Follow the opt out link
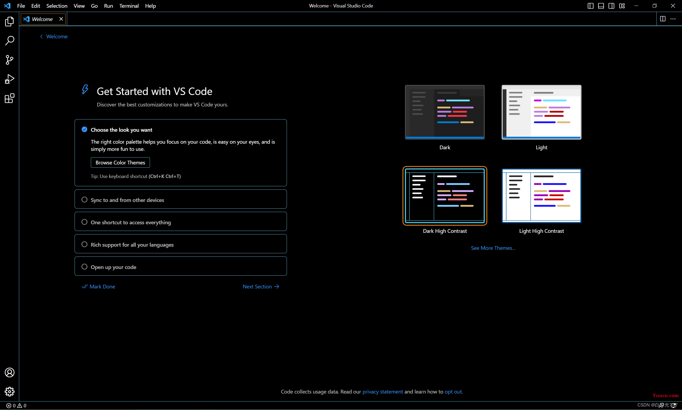The width and height of the screenshot is (682, 410). [453, 392]
